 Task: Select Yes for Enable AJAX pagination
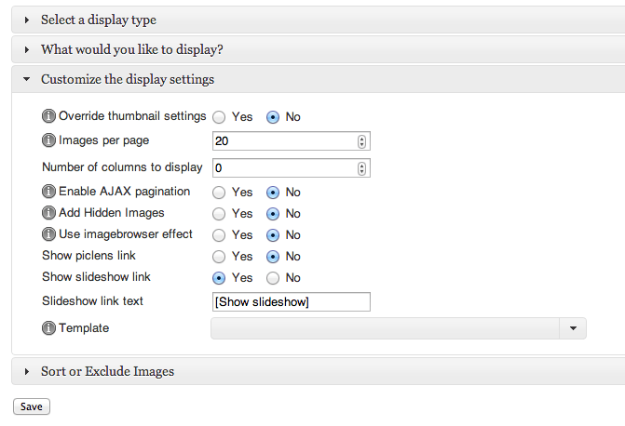click(x=219, y=193)
